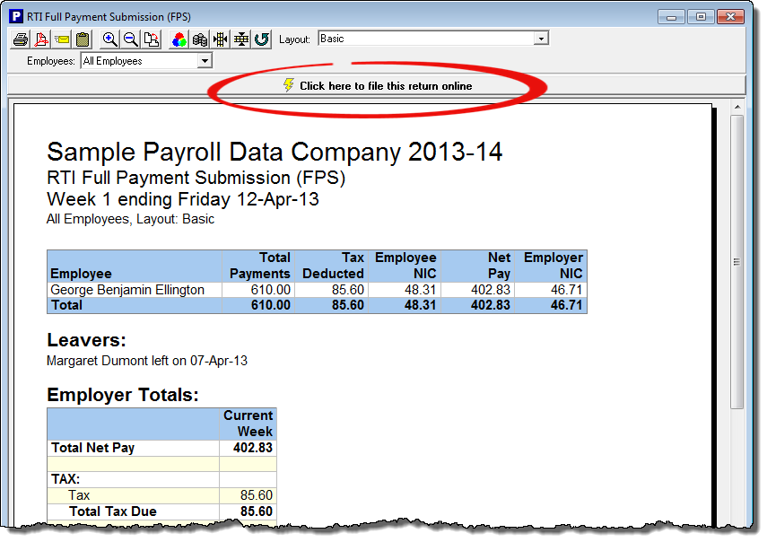Copy report with clipboard icon
The image size is (767, 542).
(x=83, y=39)
